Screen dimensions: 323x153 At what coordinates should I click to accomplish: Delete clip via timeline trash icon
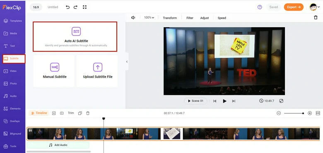[88, 113]
